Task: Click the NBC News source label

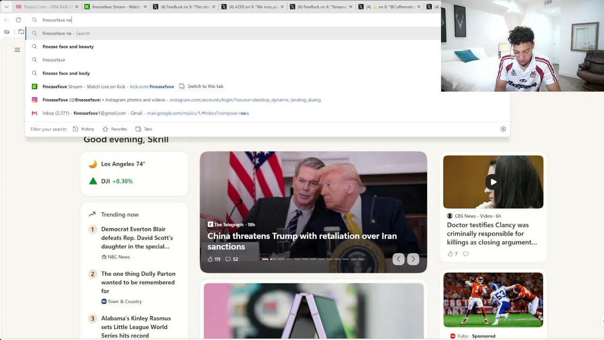Action: click(x=116, y=257)
